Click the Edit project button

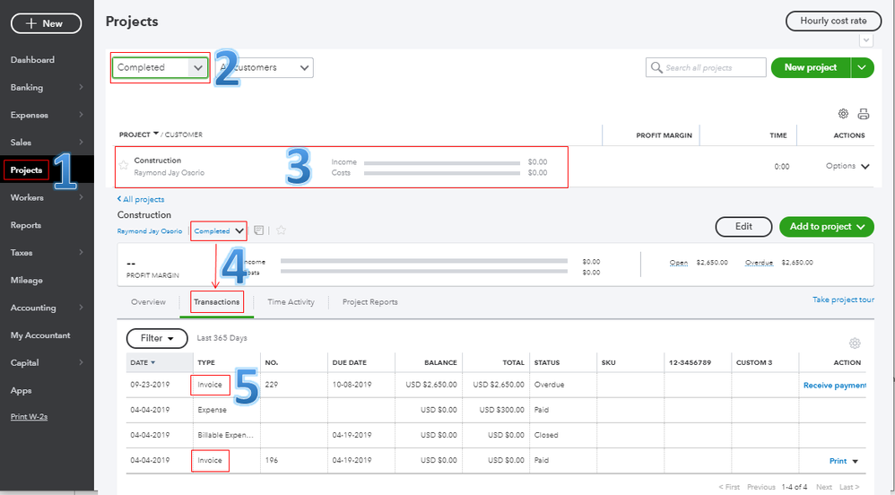tap(743, 227)
